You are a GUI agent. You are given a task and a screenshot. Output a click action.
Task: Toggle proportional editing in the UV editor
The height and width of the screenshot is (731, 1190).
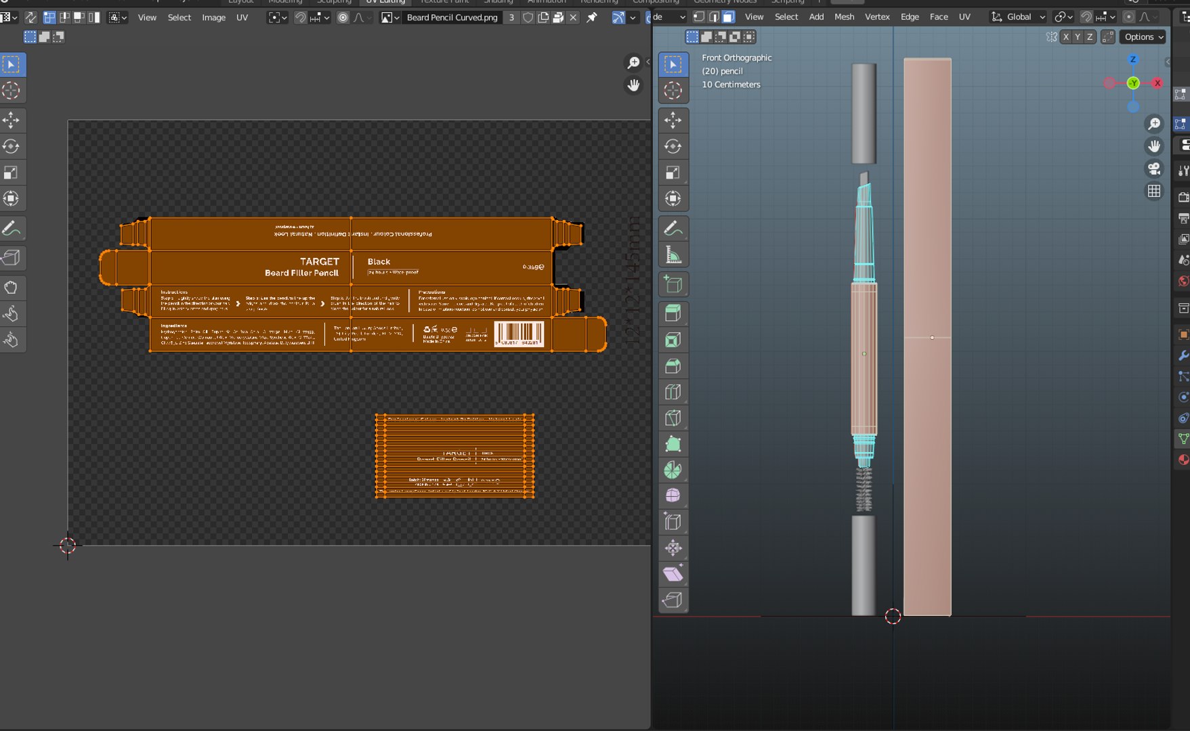(343, 18)
